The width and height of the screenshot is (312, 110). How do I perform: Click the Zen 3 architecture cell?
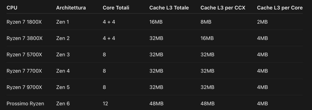63,54
